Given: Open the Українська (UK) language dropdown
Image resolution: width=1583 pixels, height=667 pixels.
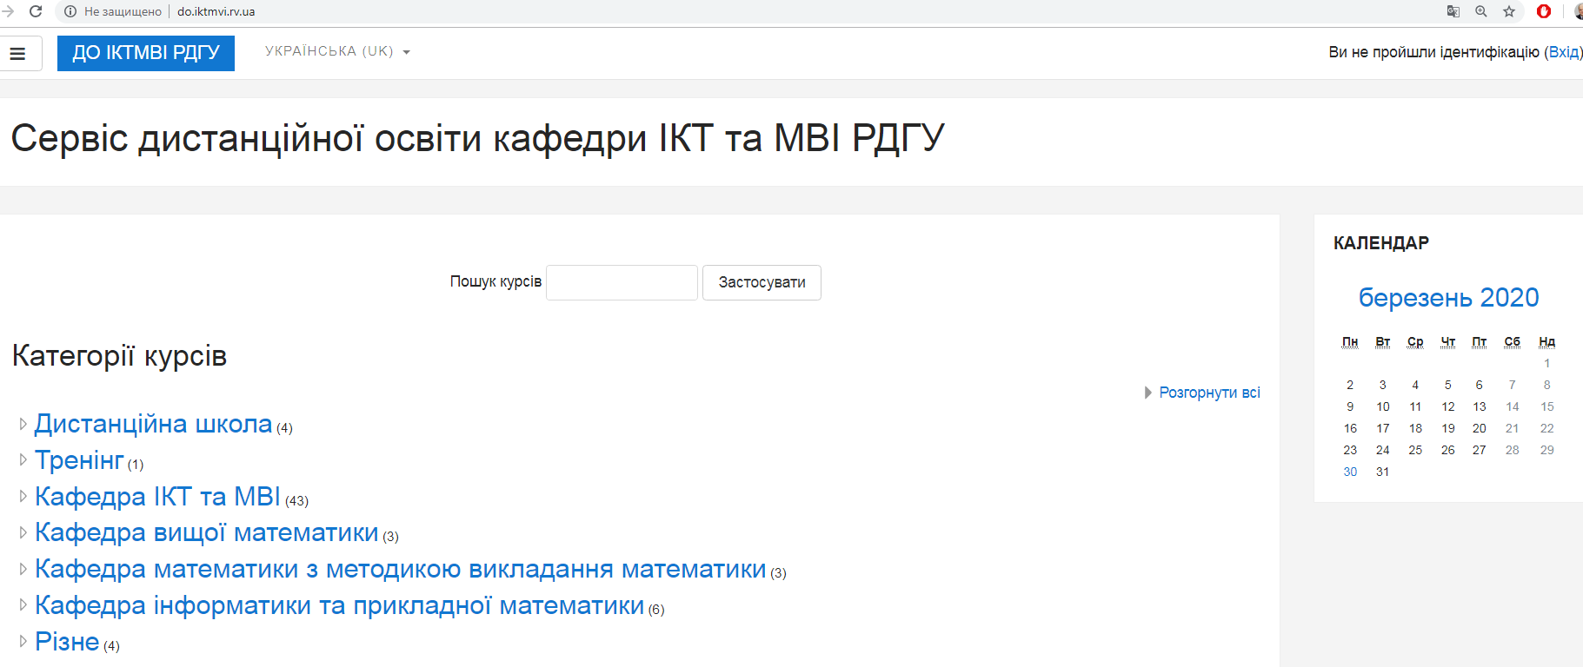Looking at the screenshot, I should tap(337, 51).
